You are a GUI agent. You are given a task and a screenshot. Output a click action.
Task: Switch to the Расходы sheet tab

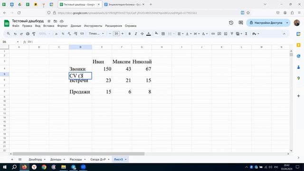coord(76,160)
